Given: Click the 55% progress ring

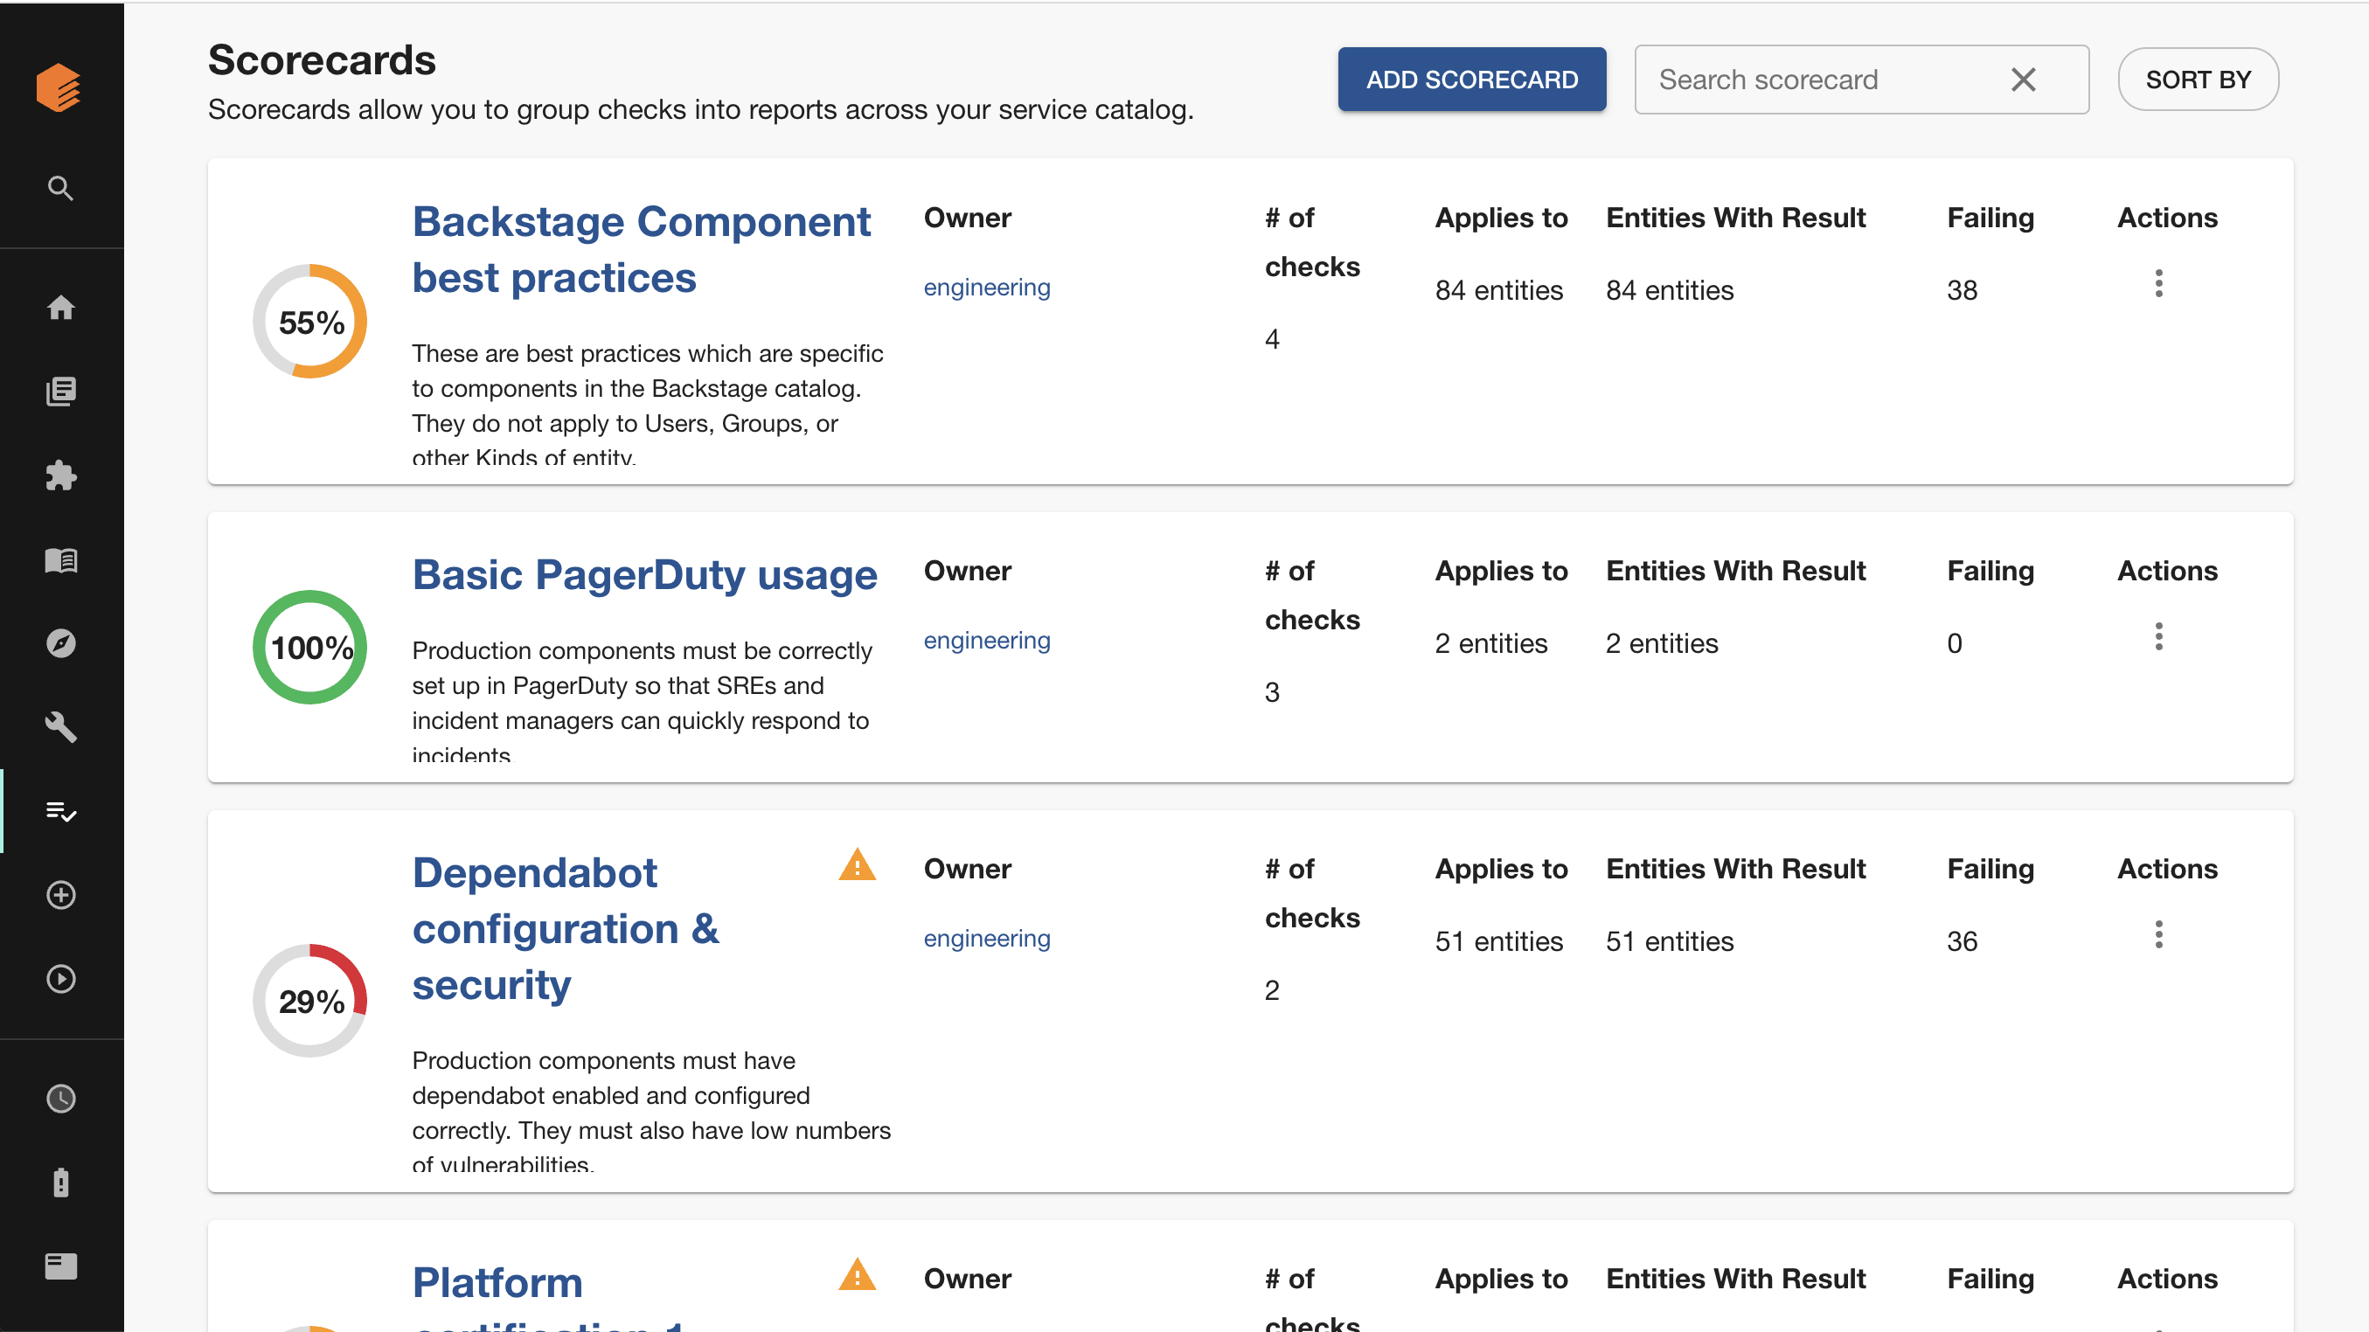Looking at the screenshot, I should click(x=310, y=322).
